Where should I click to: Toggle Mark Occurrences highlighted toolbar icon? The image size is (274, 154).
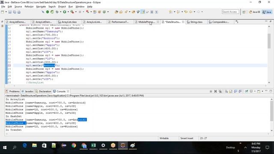pyautogui.click(x=143, y=12)
